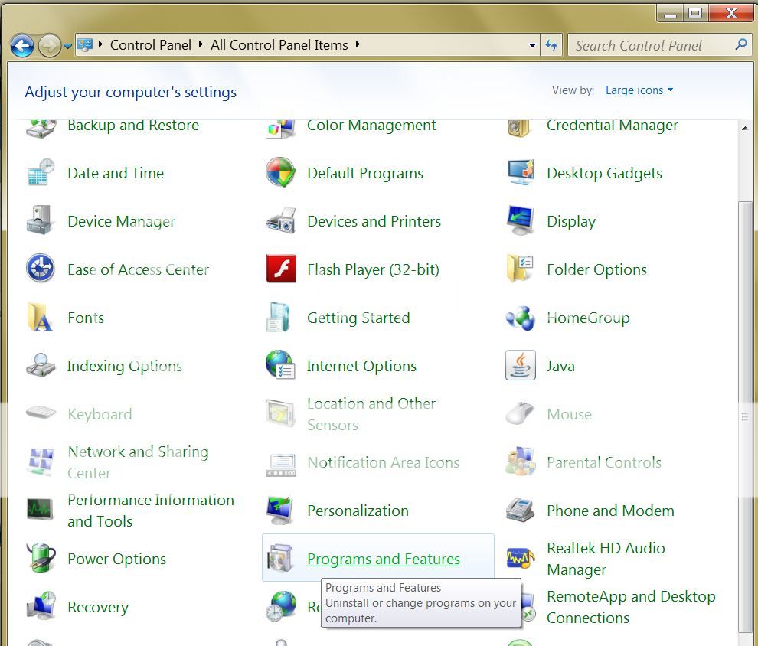Open the Devices and Printers icon

coord(280,220)
